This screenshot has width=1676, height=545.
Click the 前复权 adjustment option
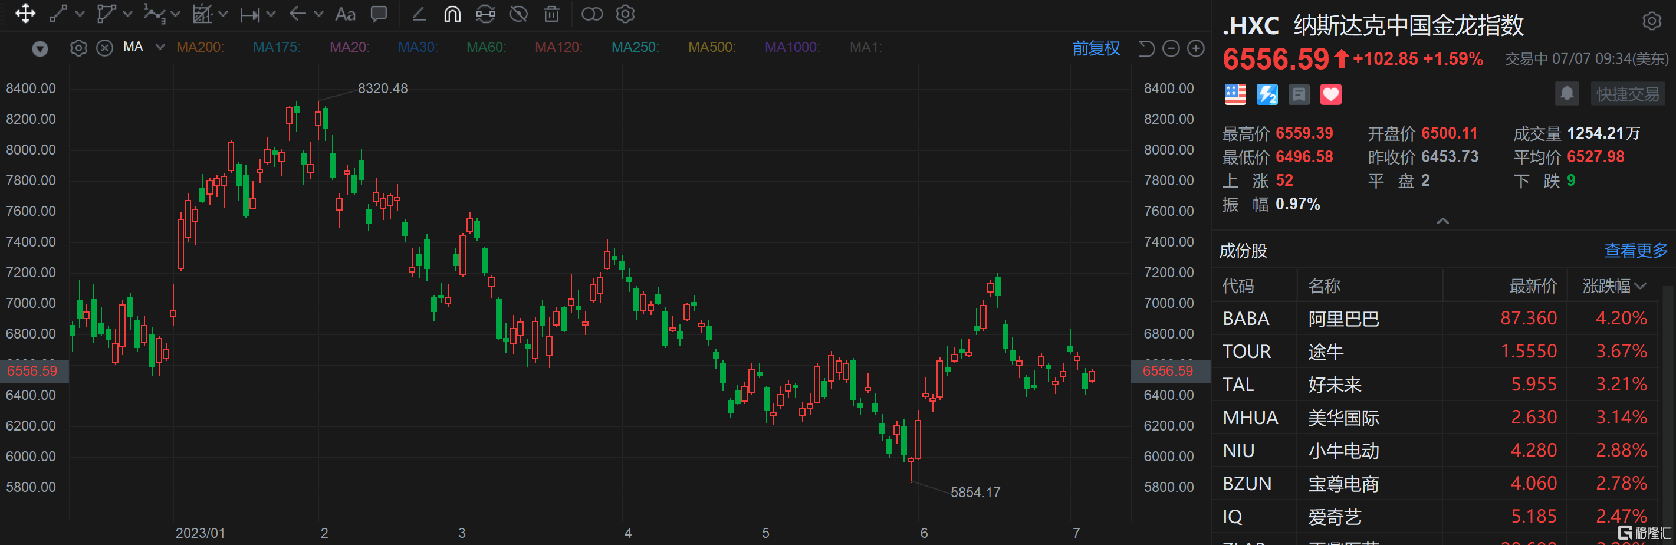click(1096, 48)
